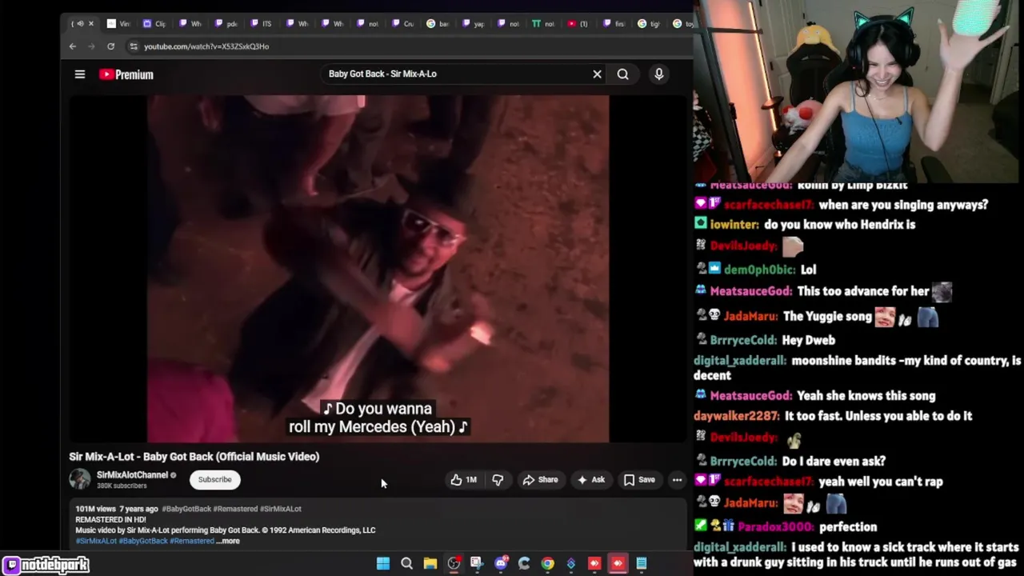
Task: Open the highlighted red AnyDesk taskbar icon
Action: pyautogui.click(x=618, y=564)
